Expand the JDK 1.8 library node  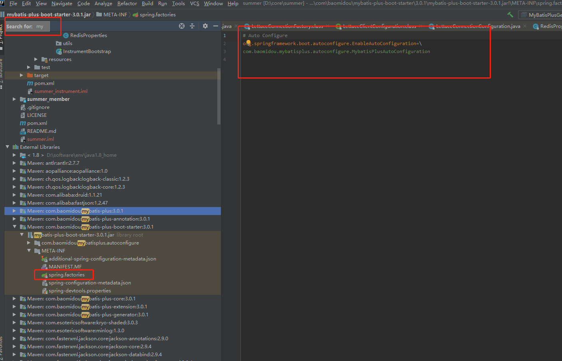[14, 155]
